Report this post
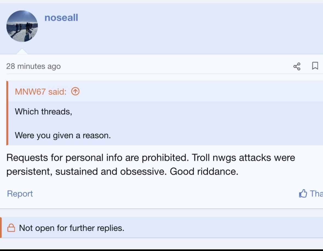Screen dimensions: 323x251 20,194
